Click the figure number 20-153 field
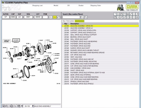 (27, 106)
